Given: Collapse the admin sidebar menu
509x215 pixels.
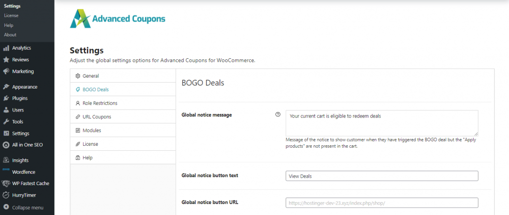Looking at the screenshot, I should click(x=27, y=207).
